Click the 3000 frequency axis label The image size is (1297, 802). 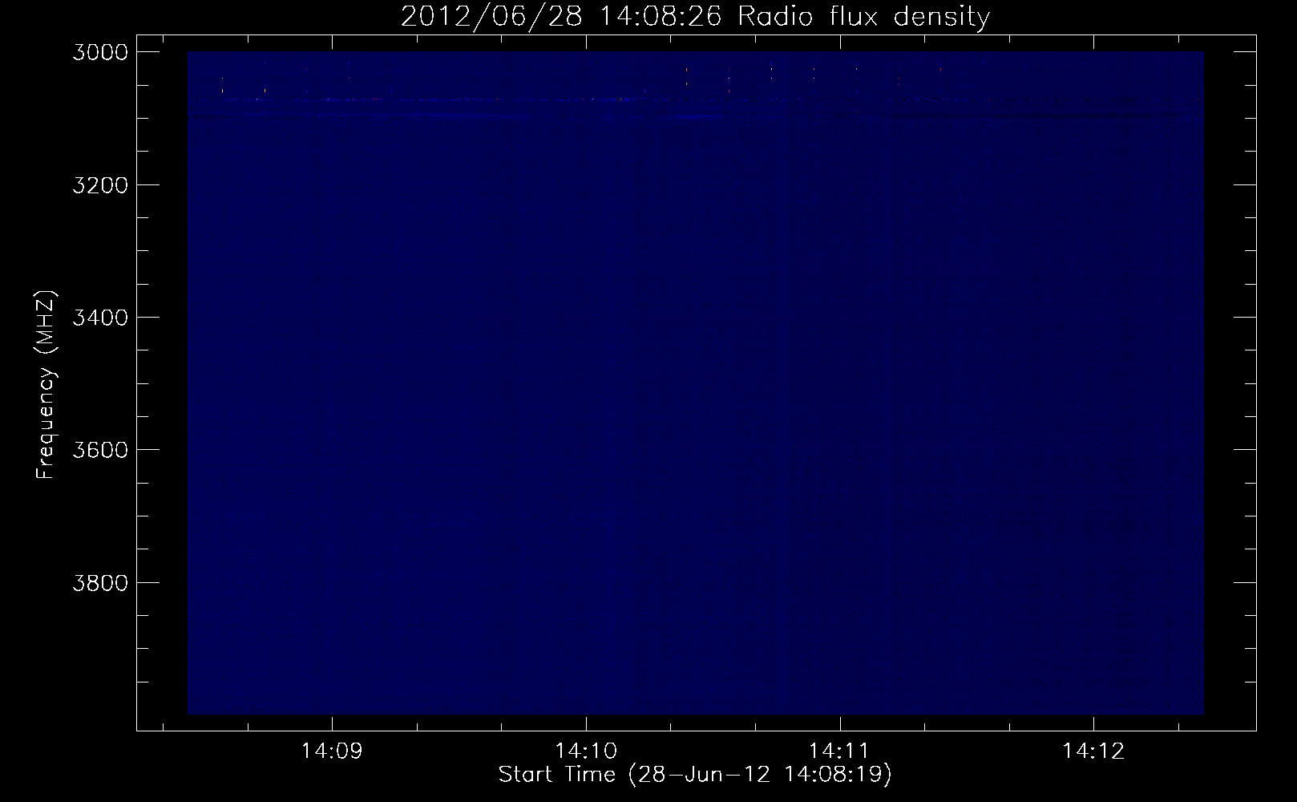100,52
